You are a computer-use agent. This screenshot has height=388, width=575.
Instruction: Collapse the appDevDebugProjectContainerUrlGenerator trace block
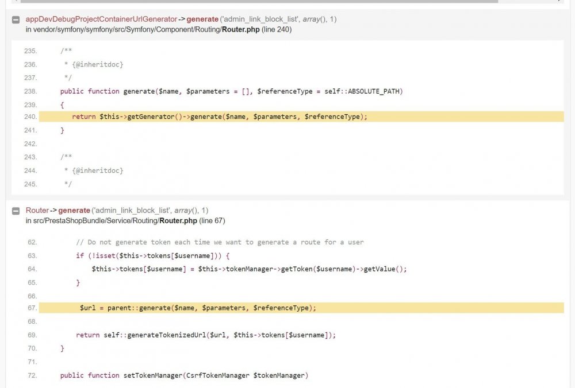coord(16,20)
